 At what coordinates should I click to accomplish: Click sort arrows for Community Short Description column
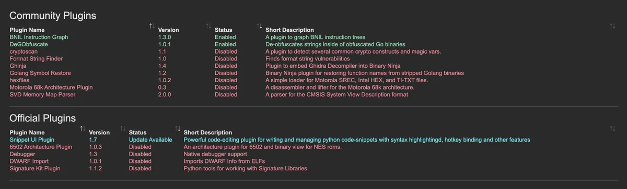pyautogui.click(x=612, y=26)
